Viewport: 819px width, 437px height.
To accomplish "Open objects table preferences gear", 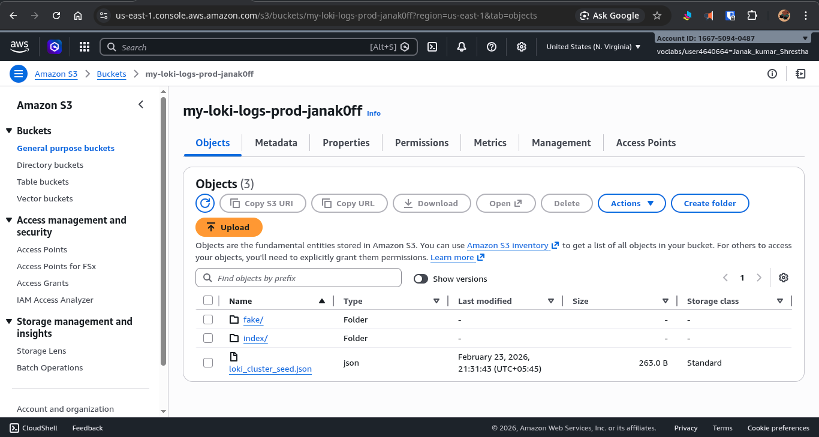I will click(x=784, y=278).
